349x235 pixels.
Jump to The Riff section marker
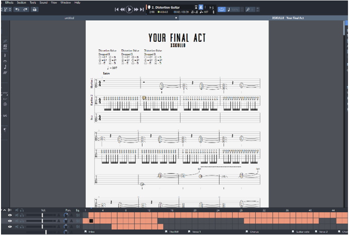[172, 232]
